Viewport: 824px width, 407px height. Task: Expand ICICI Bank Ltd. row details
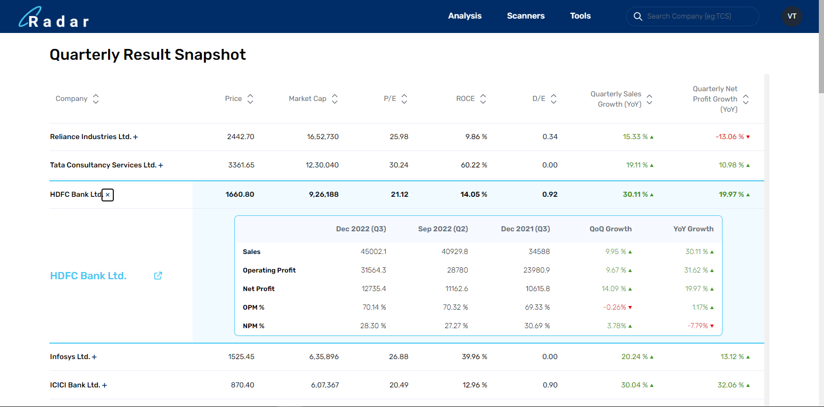pyautogui.click(x=105, y=385)
